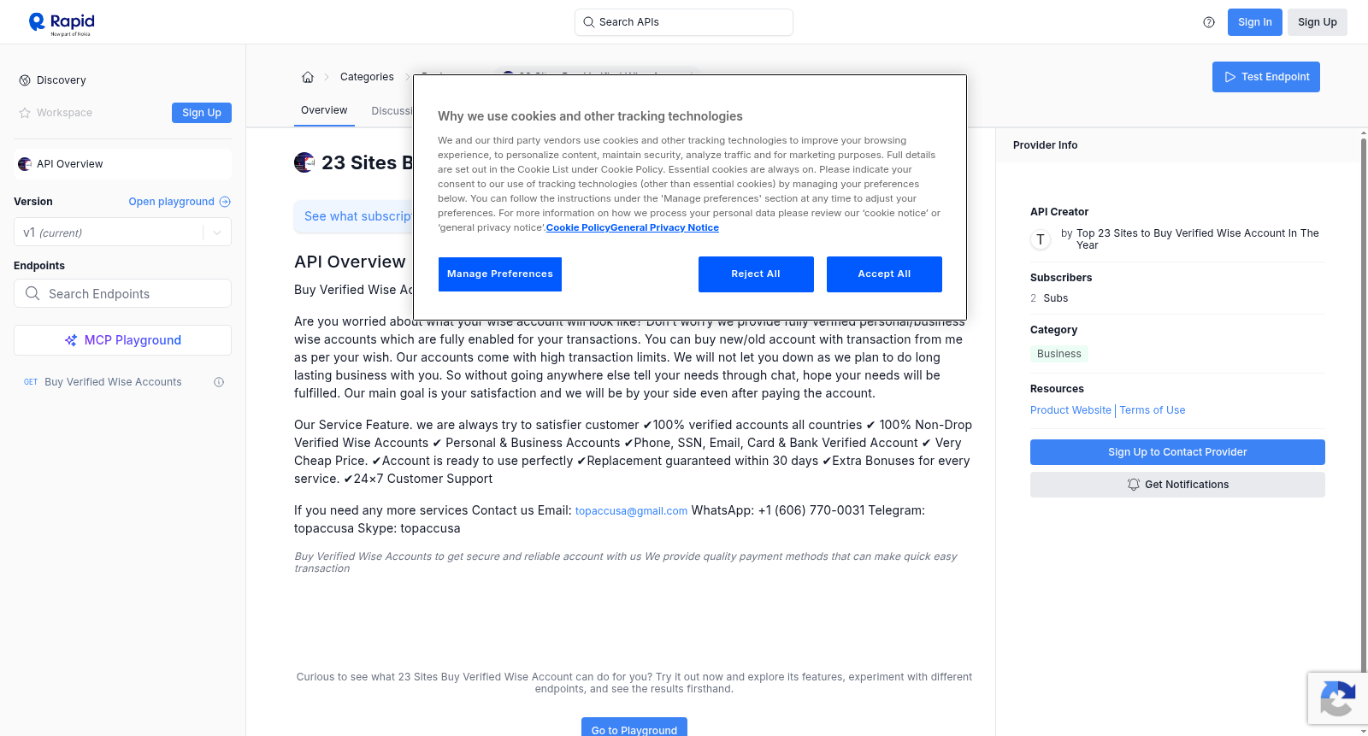This screenshot has width=1368, height=736.
Task: Click the Get Notifications button
Action: pyautogui.click(x=1177, y=485)
